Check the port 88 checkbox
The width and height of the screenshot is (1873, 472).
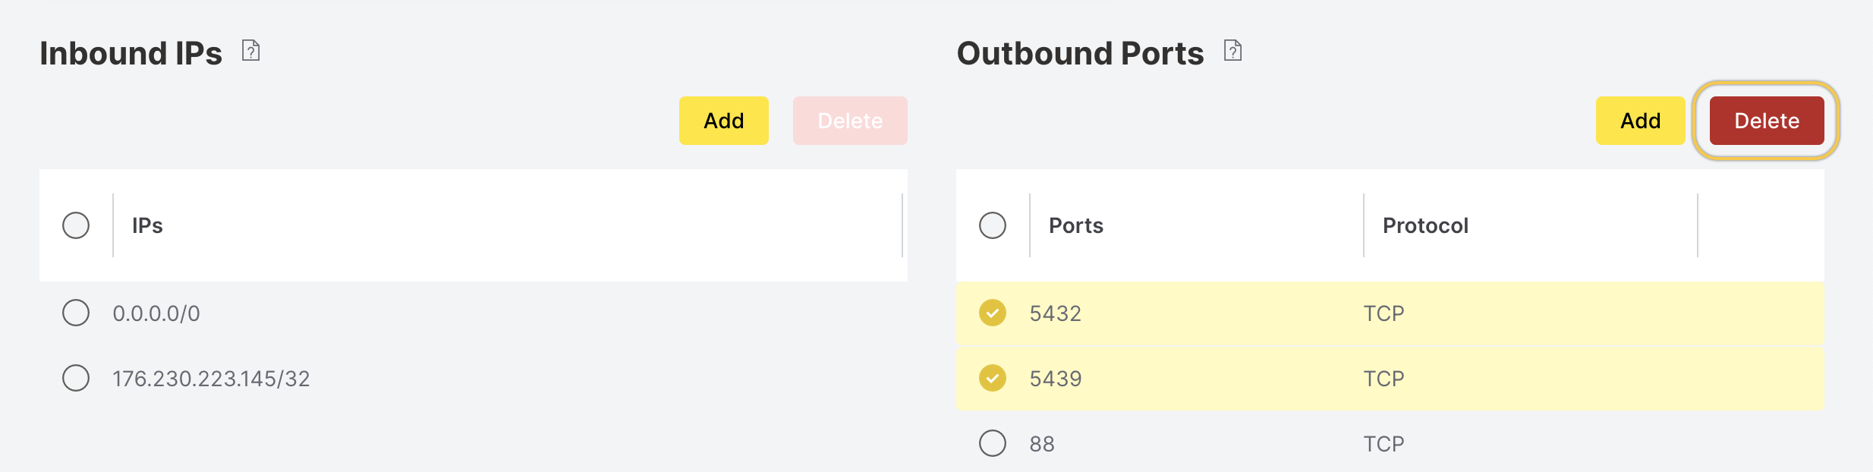pyautogui.click(x=993, y=443)
